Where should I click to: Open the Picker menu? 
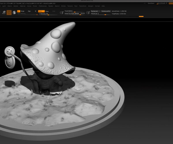tap(35, 6)
